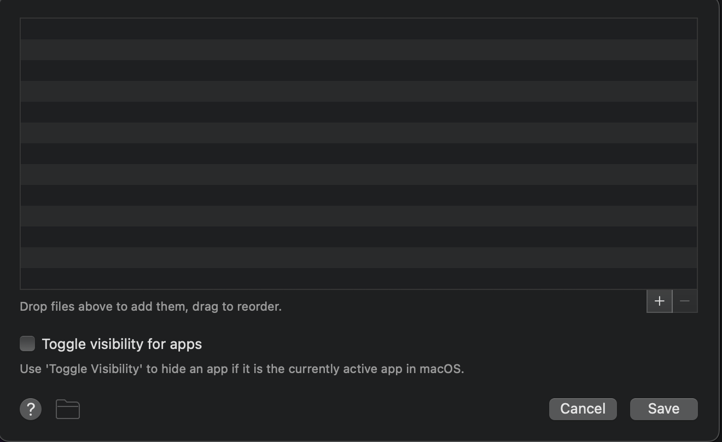Viewport: 722px width, 442px height.
Task: Click the 'Toggle Visibility' description text
Action: [242, 369]
